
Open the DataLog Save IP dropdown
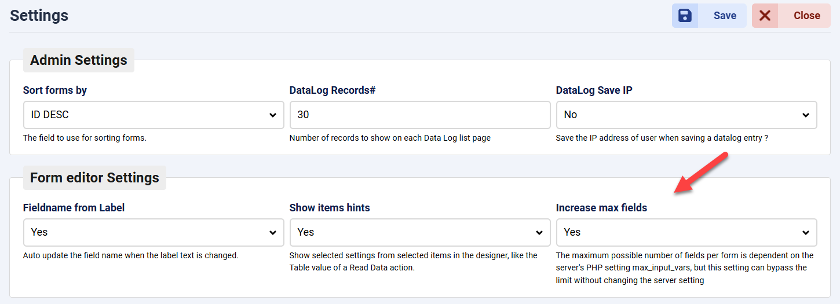(x=686, y=115)
